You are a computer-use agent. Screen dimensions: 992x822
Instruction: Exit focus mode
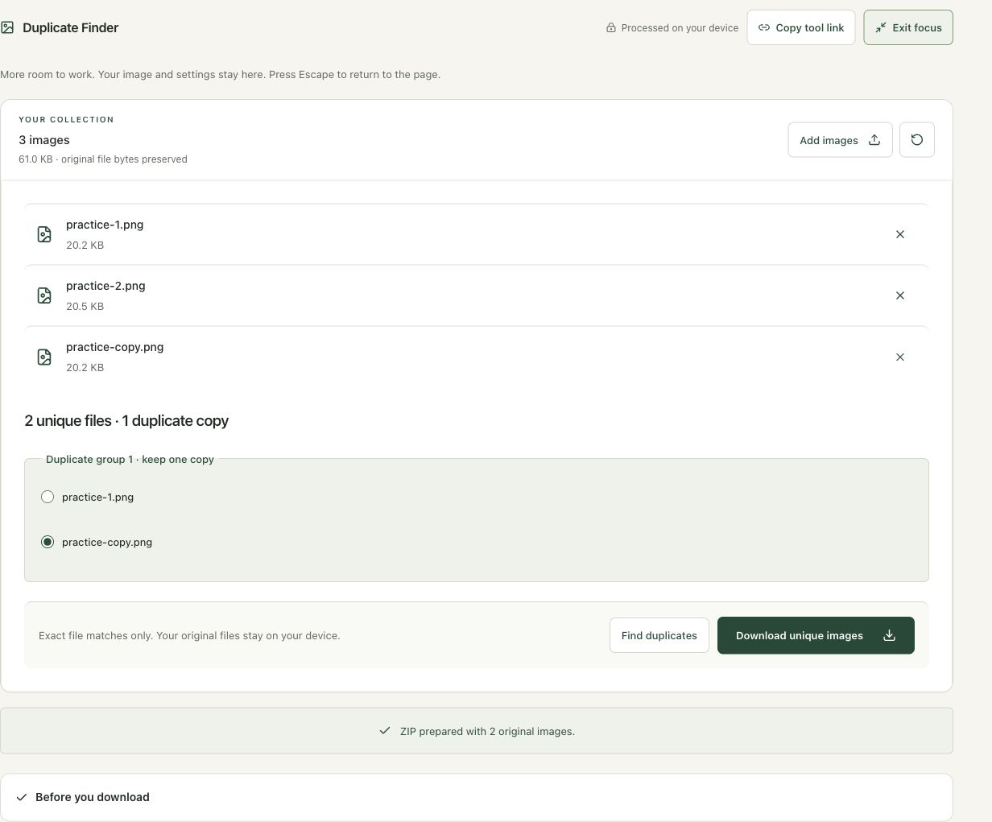pos(908,27)
